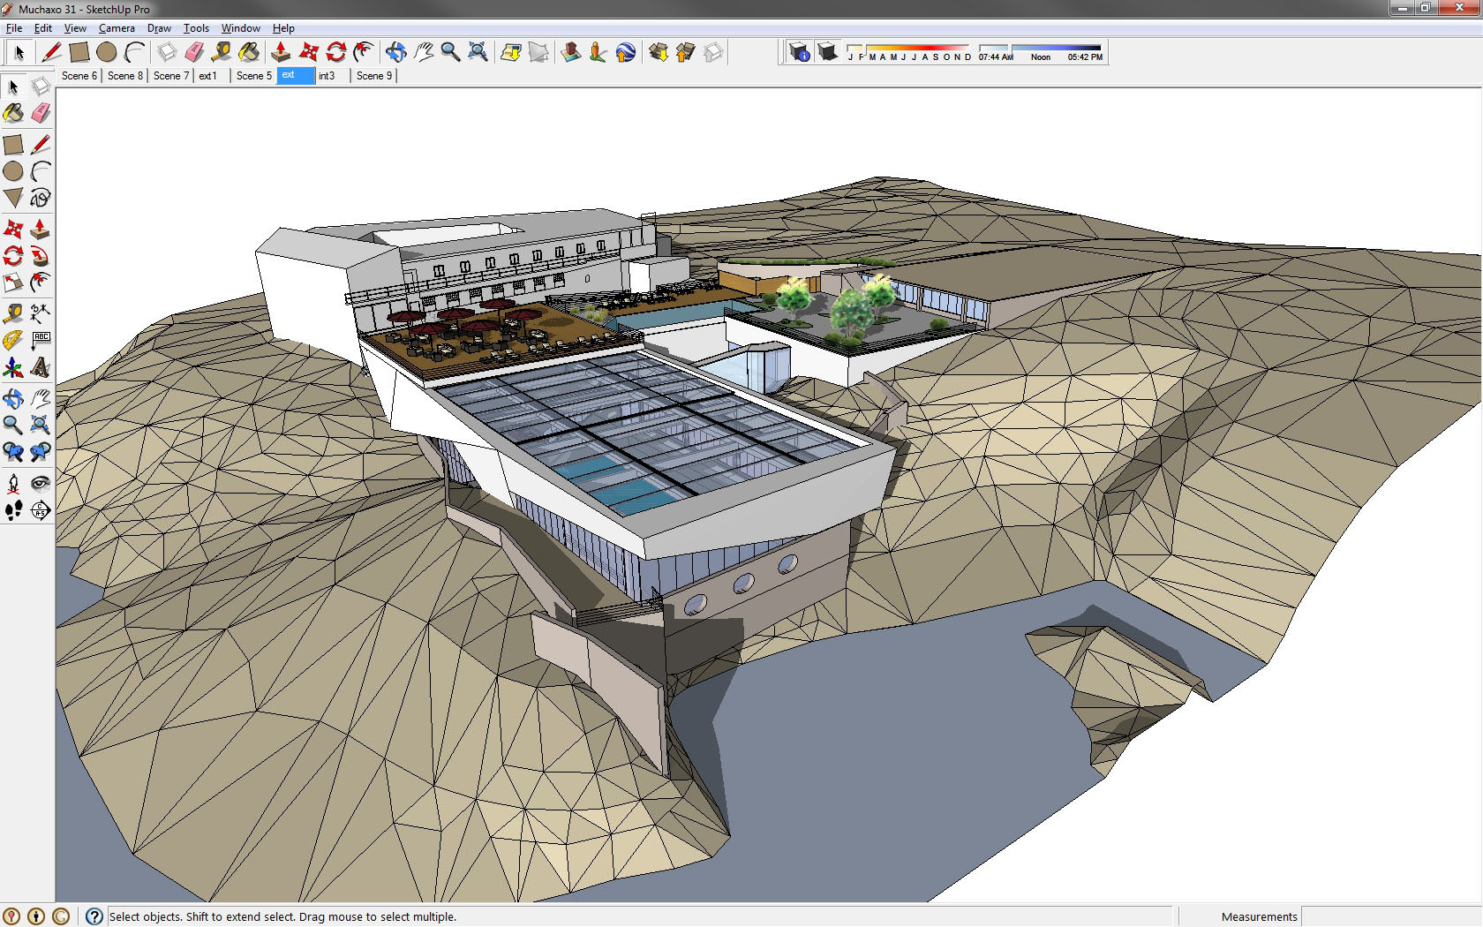Screen dimensions: 1483x927
Task: Open the Shadow Settings dialog icon
Action: [799, 52]
